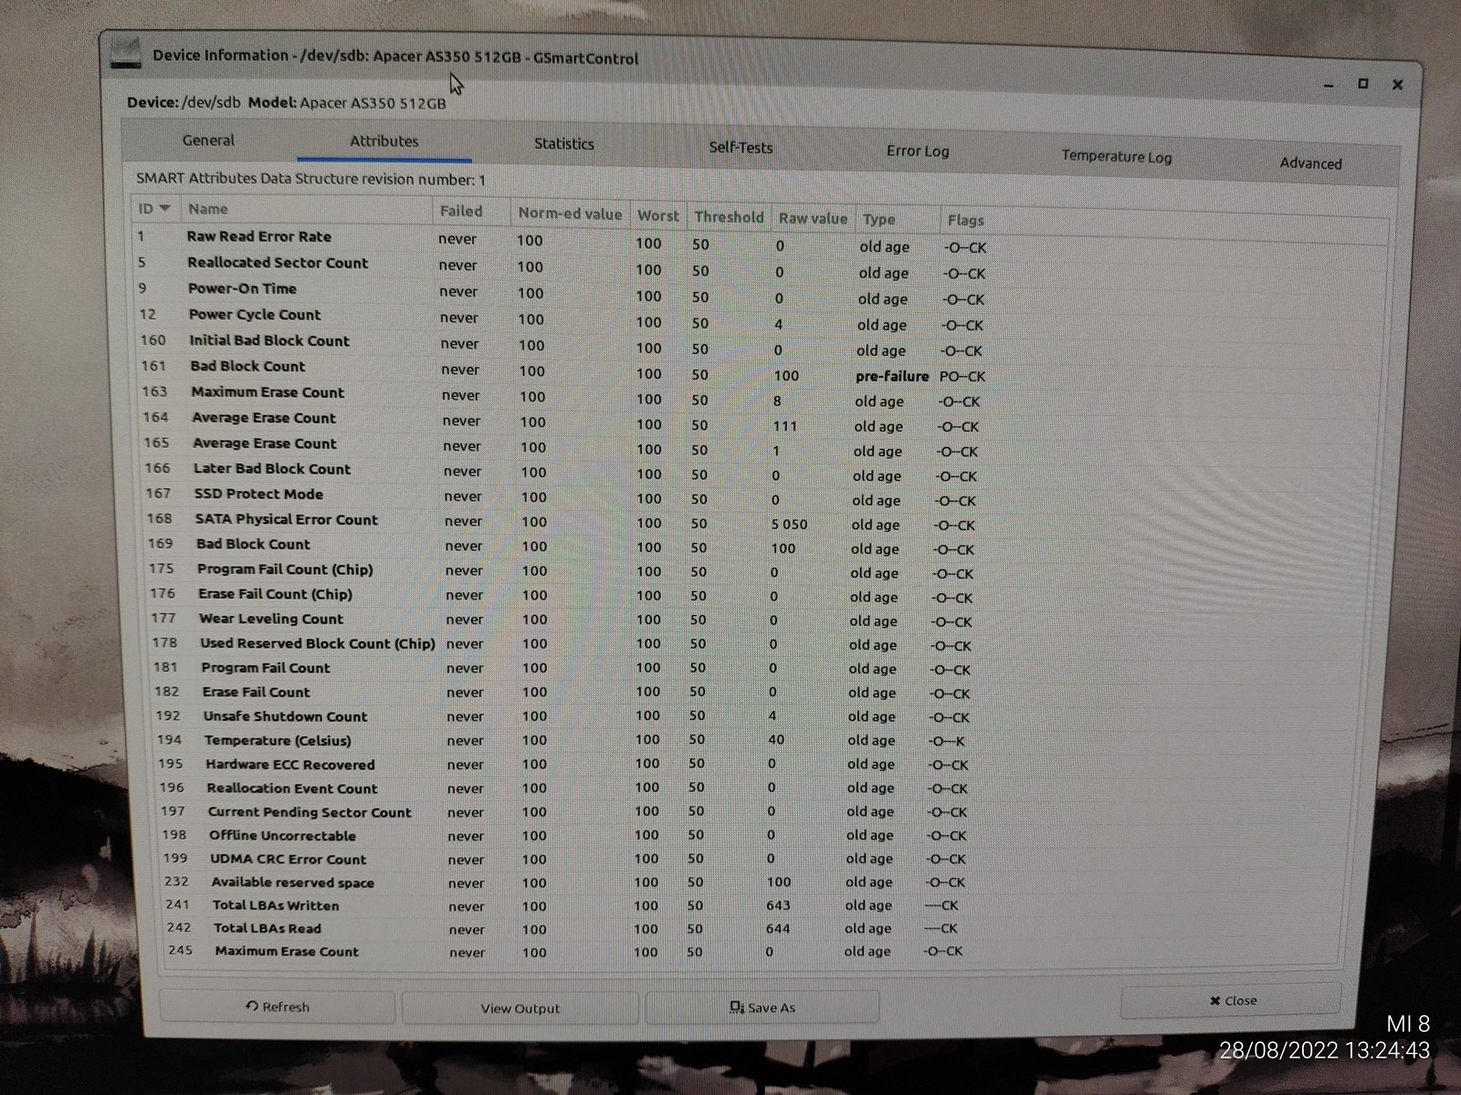Switch to the General tab

(x=208, y=141)
